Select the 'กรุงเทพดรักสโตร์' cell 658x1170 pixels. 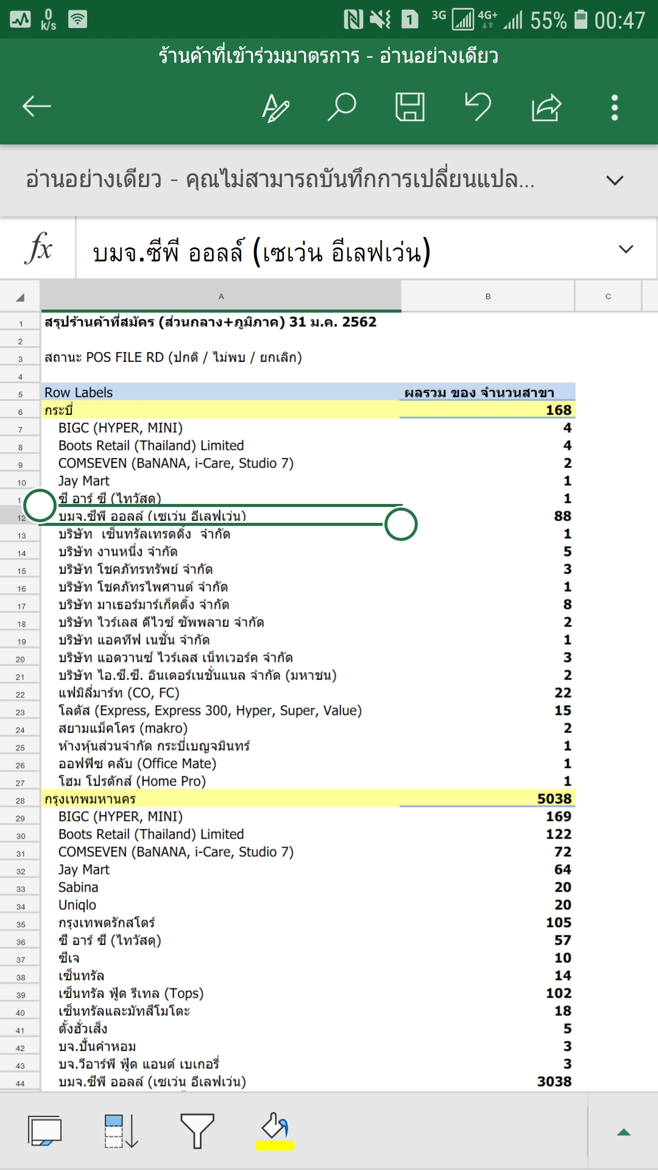point(221,923)
